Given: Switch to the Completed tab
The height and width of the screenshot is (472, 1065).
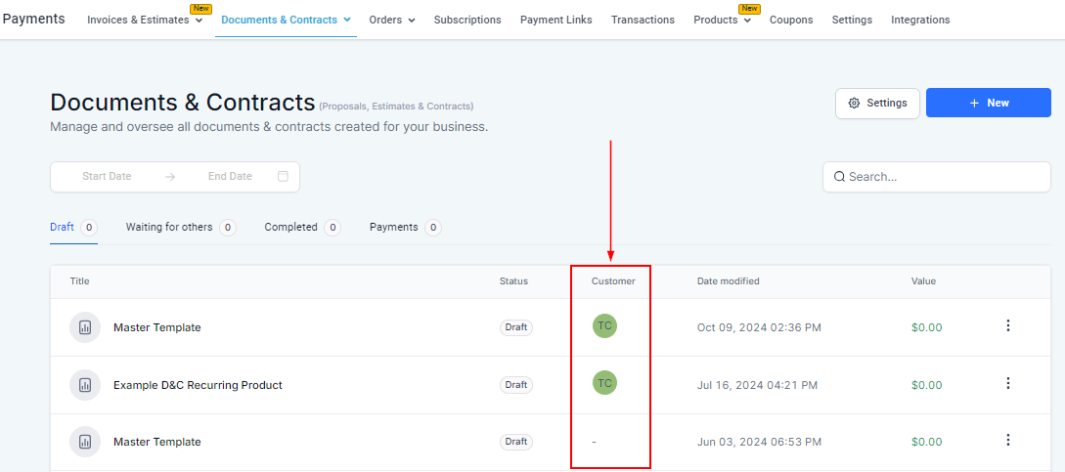Looking at the screenshot, I should [x=290, y=227].
